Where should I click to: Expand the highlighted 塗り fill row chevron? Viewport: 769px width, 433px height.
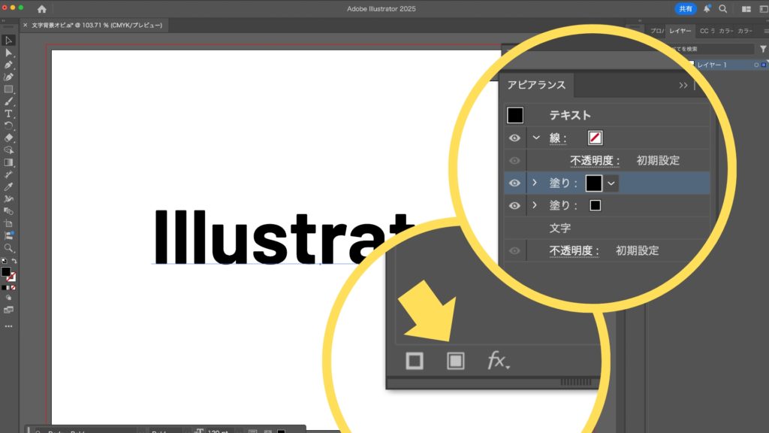point(535,183)
